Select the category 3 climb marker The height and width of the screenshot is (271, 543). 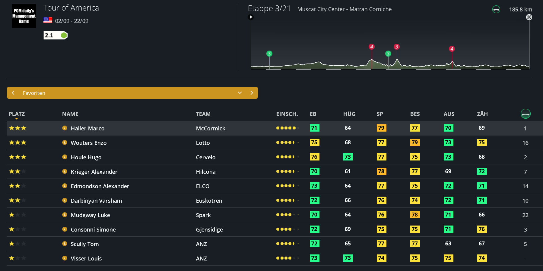(397, 47)
